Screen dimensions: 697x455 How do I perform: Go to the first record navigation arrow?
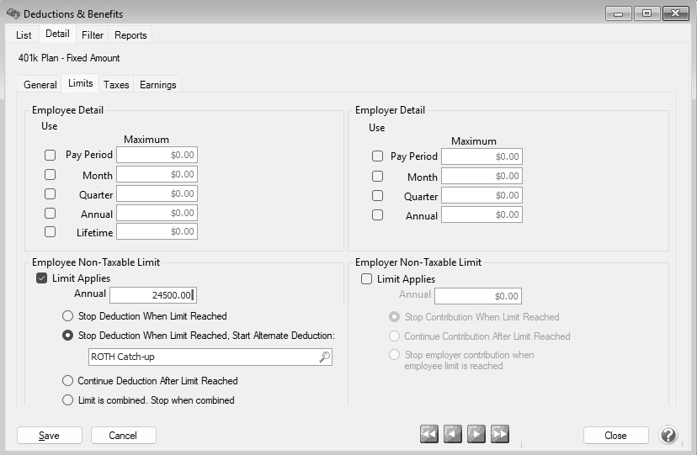(429, 434)
